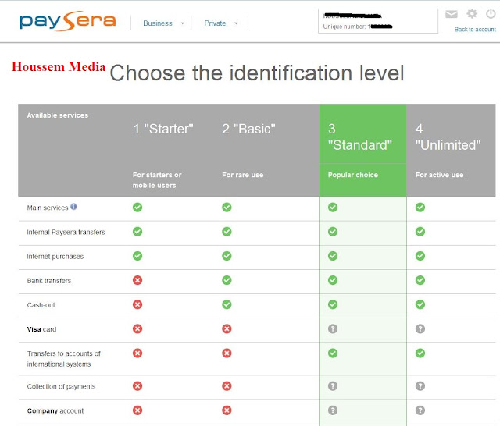
Task: Click "Transfers to accounts of international systems" label
Action: coord(64,359)
